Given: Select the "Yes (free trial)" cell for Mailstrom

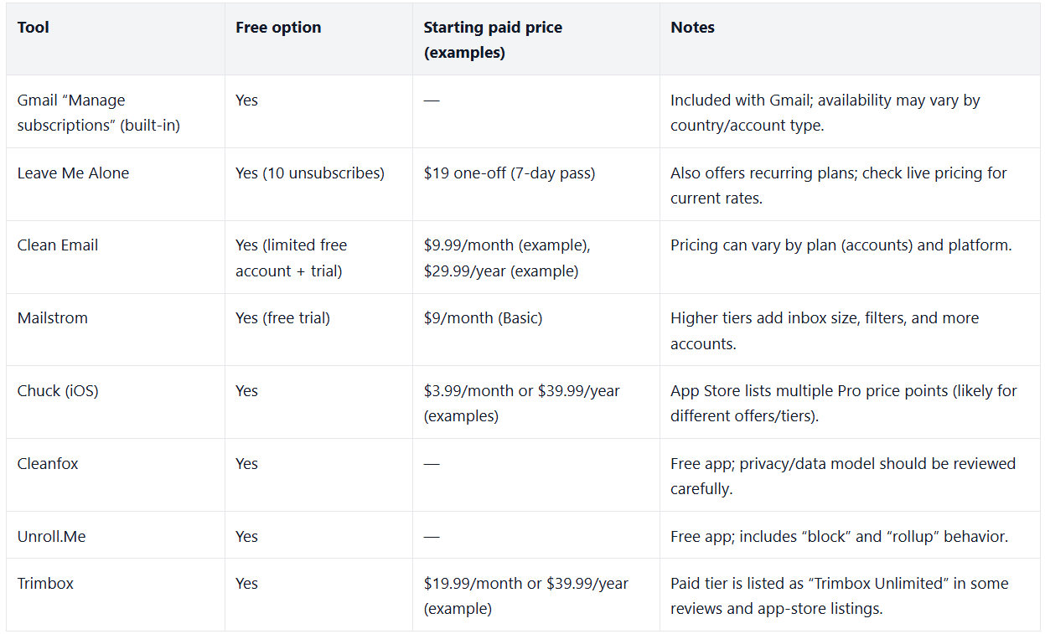Looking at the screenshot, I should click(x=282, y=318).
